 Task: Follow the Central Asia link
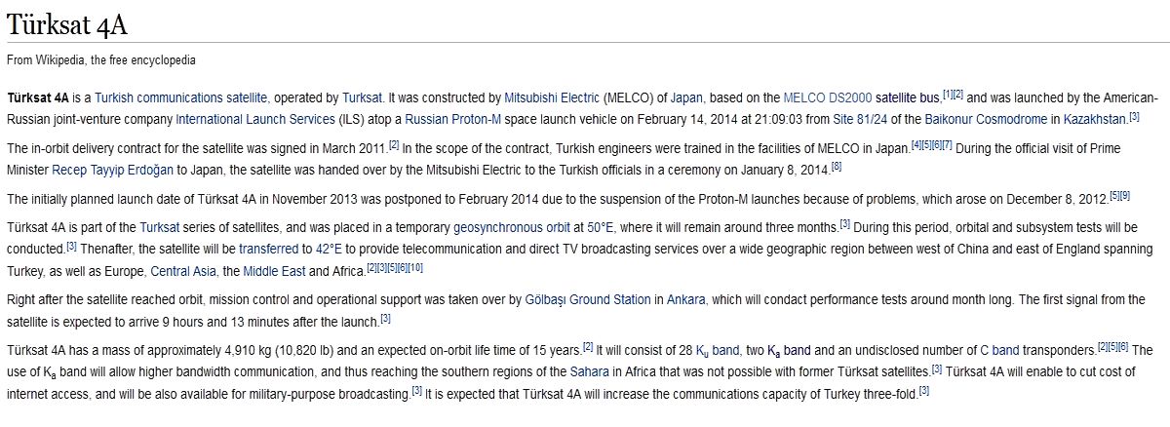[183, 271]
